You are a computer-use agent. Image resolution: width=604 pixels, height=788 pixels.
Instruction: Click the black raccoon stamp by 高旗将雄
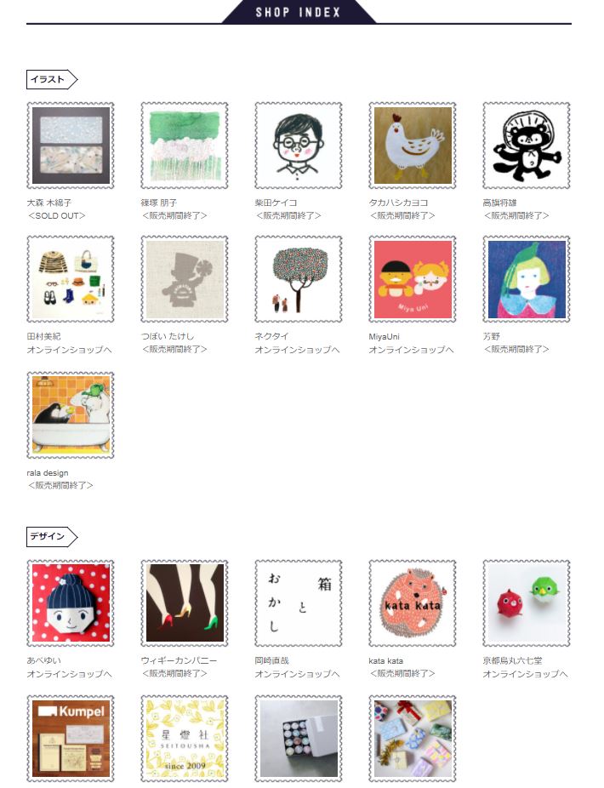point(527,146)
